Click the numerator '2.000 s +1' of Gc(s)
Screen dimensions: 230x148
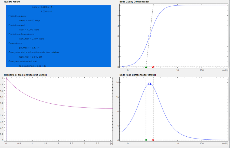click(x=46, y=7)
